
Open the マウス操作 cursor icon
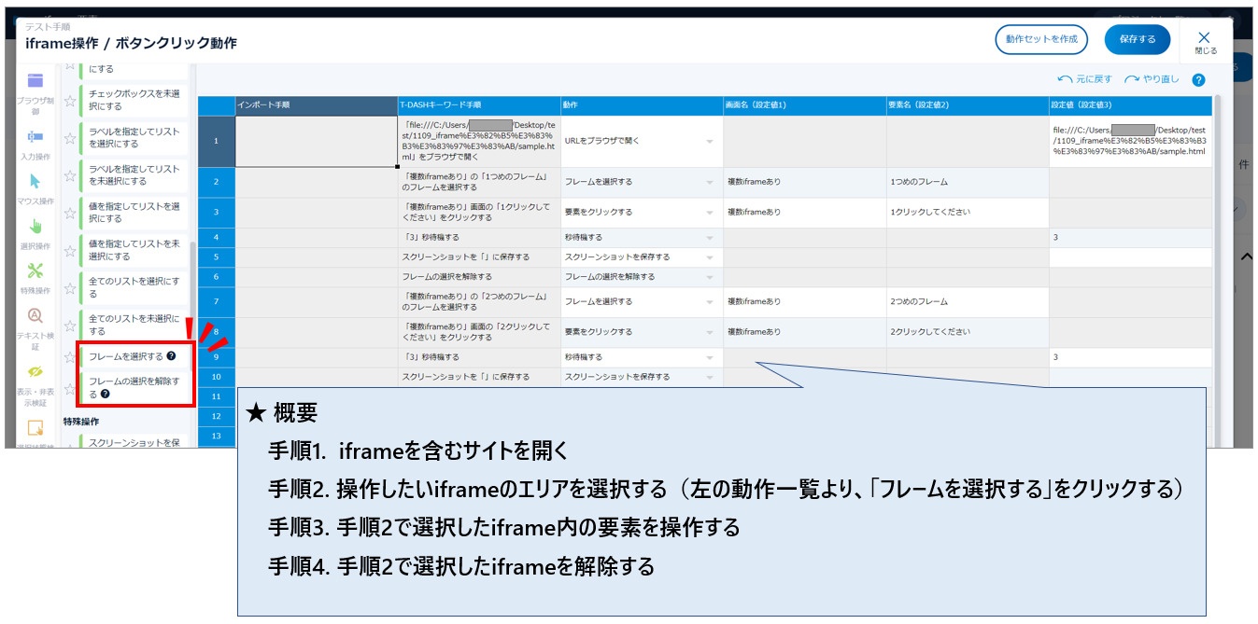(35, 182)
